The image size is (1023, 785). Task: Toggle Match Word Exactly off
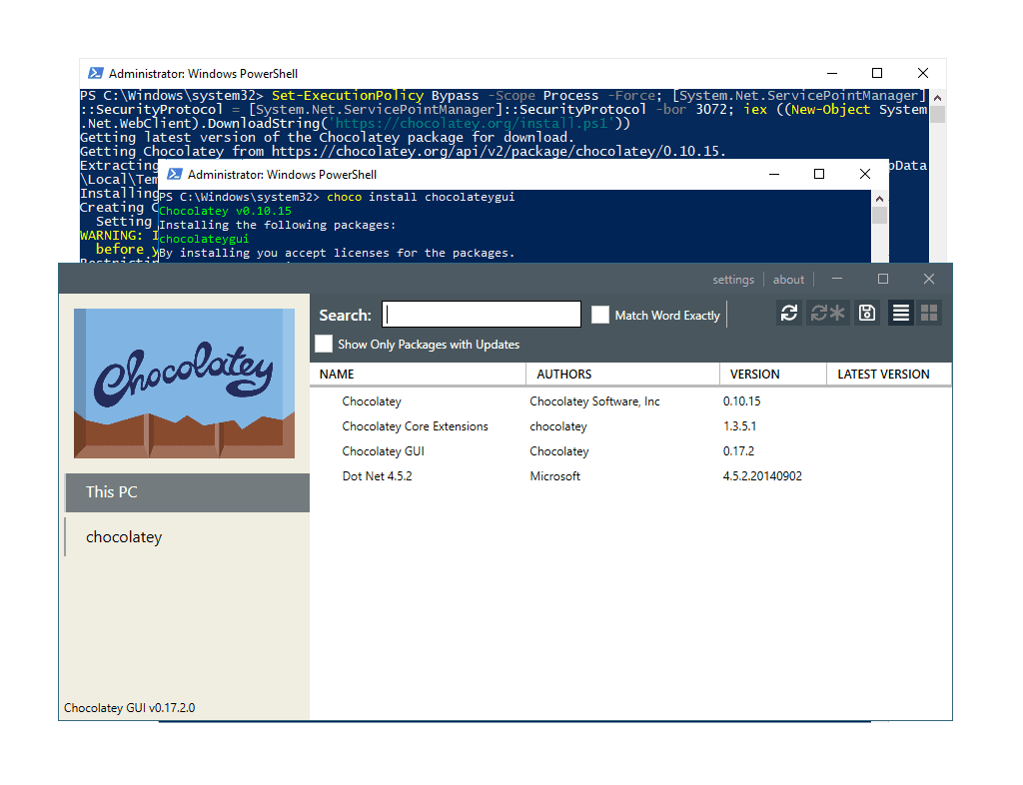pos(600,314)
